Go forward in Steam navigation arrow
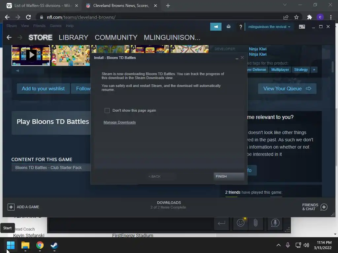This screenshot has width=338, height=253. coord(20,38)
